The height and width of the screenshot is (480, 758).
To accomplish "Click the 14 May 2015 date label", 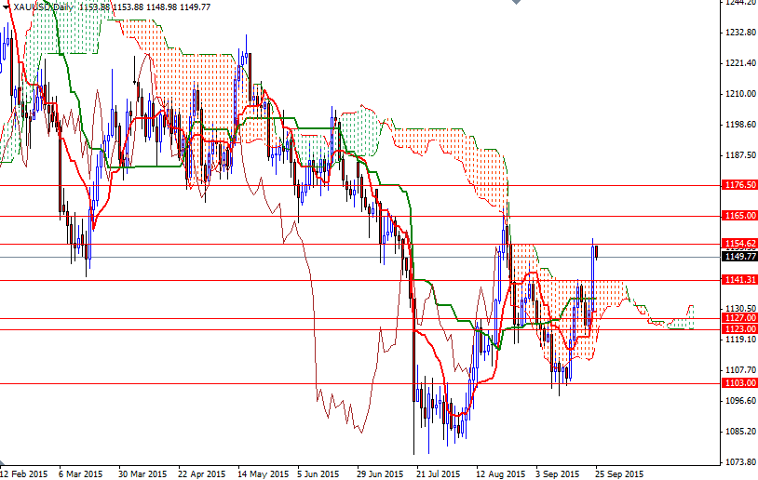I will click(260, 473).
